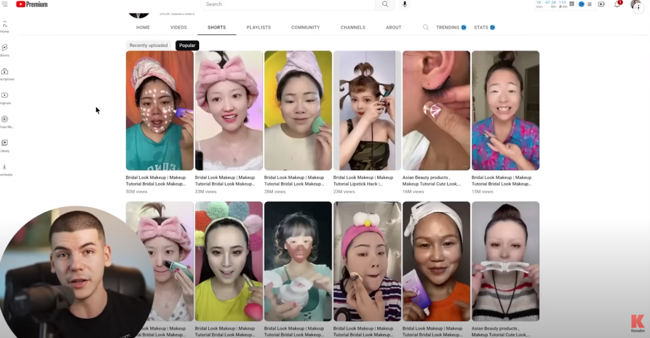This screenshot has height=338, width=650.
Task: Open Subscriptions in the left sidebar
Action: coord(5,74)
